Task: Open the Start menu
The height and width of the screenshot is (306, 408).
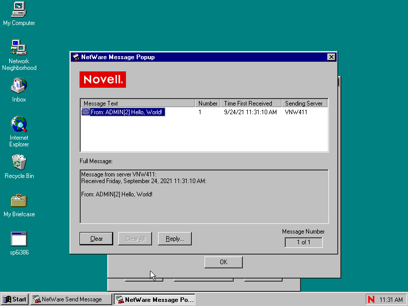Action: tap(15, 299)
